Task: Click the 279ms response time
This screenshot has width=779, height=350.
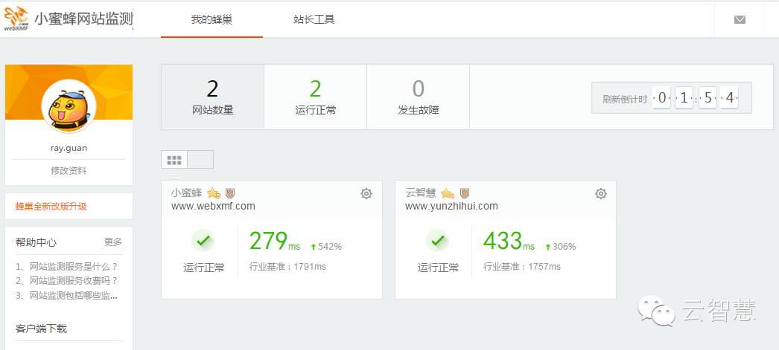Action: pyautogui.click(x=274, y=242)
